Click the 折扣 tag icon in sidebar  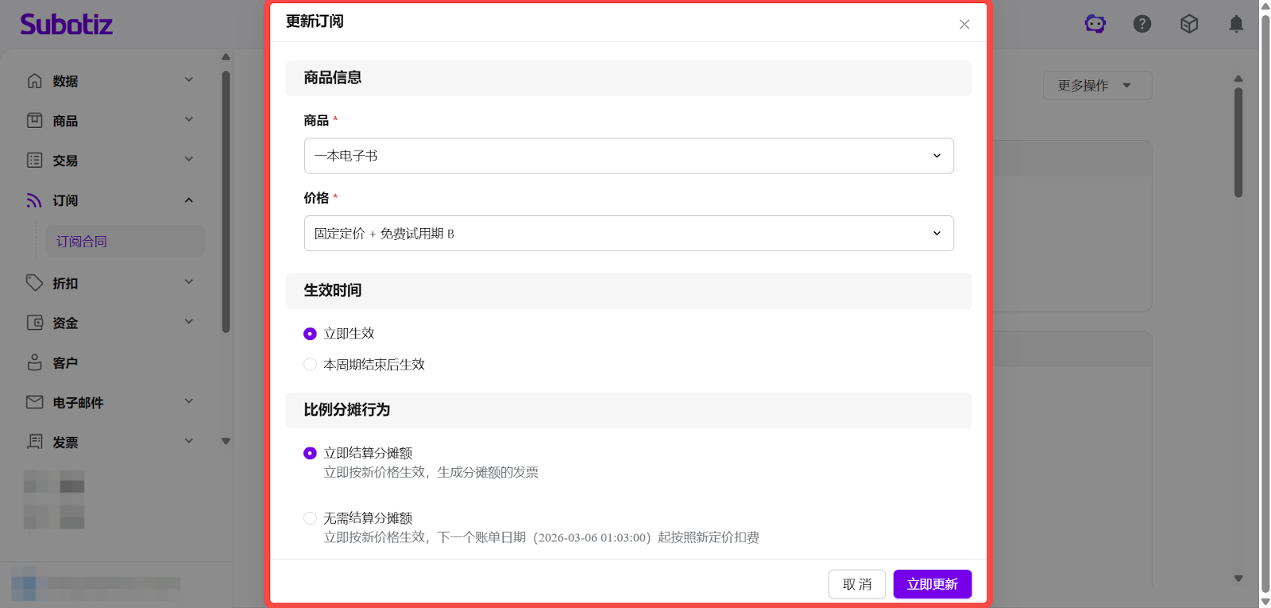[35, 283]
